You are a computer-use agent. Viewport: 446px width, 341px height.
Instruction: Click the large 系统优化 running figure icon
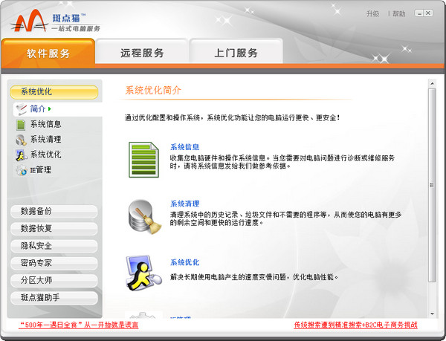(143, 273)
